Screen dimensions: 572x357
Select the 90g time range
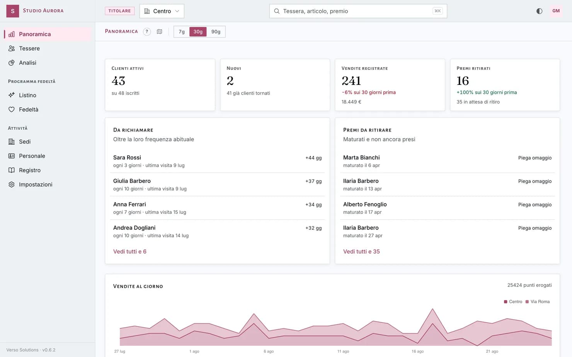click(216, 32)
